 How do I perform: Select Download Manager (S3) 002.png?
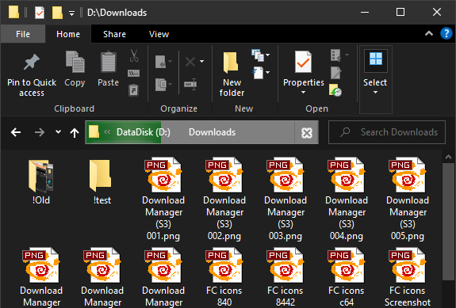click(x=224, y=200)
